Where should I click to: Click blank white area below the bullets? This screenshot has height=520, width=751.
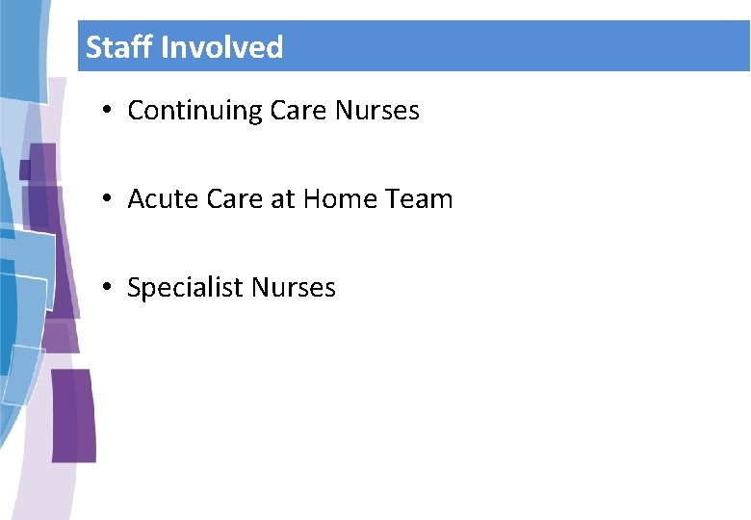click(x=433, y=414)
